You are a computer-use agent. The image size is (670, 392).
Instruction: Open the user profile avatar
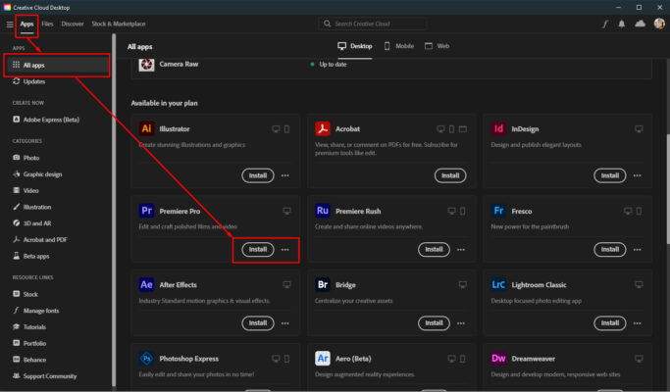(x=659, y=24)
